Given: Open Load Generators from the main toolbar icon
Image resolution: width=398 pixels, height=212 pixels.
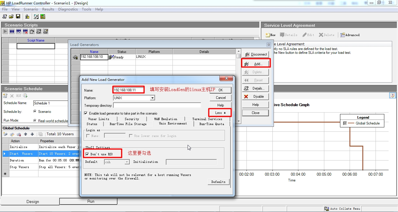Looking at the screenshot, I should (27, 17).
